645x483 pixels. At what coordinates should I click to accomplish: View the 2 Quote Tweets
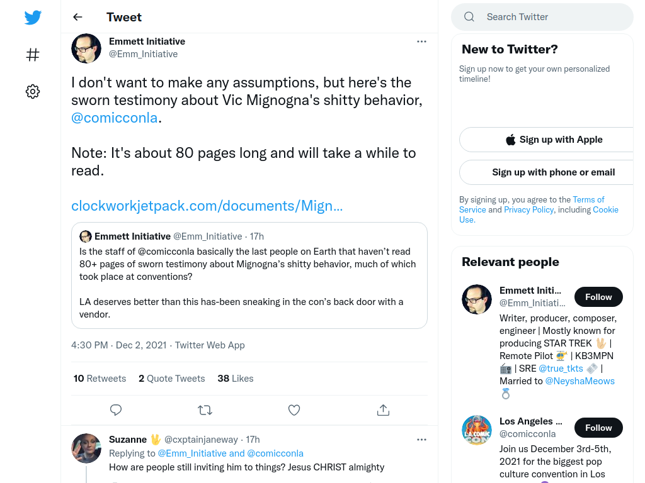click(171, 379)
